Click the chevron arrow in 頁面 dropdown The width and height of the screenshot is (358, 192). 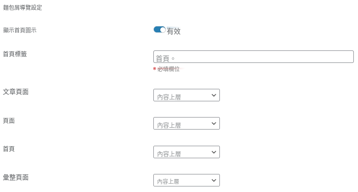[x=214, y=124]
